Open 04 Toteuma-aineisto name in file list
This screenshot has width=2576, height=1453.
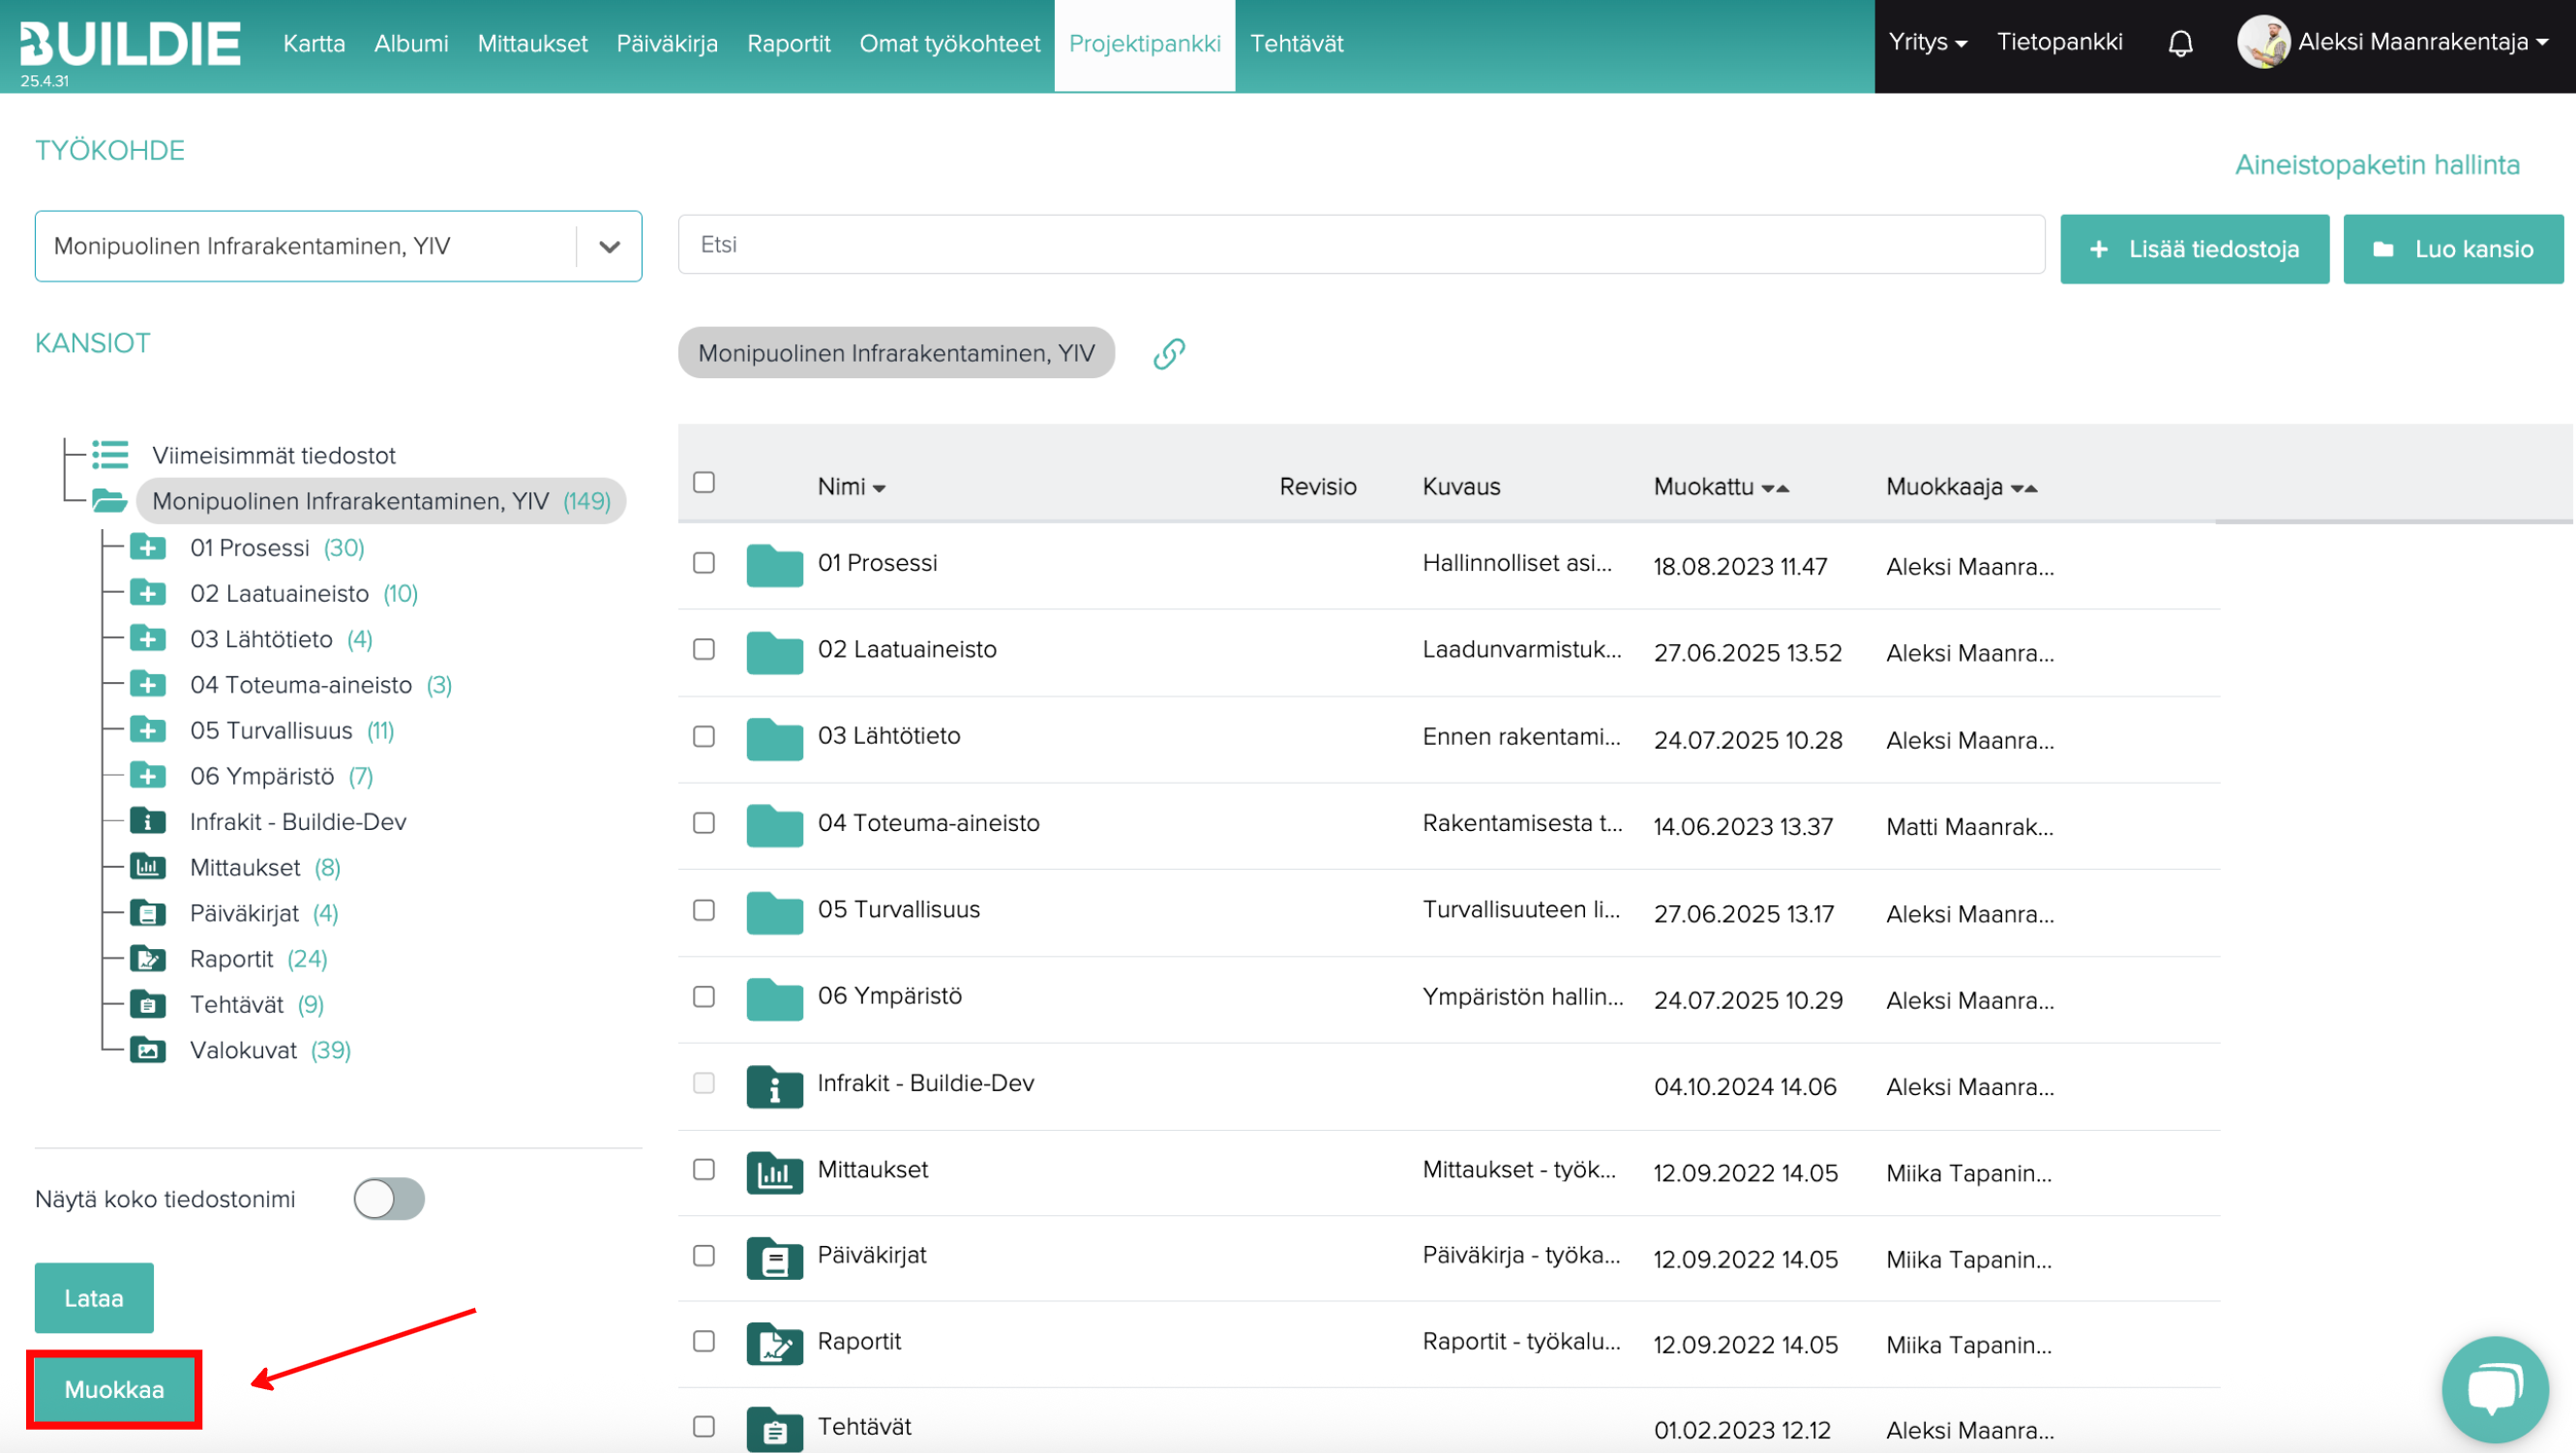click(x=928, y=823)
